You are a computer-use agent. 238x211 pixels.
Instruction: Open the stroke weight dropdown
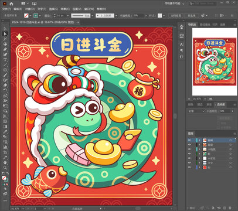click(67, 16)
